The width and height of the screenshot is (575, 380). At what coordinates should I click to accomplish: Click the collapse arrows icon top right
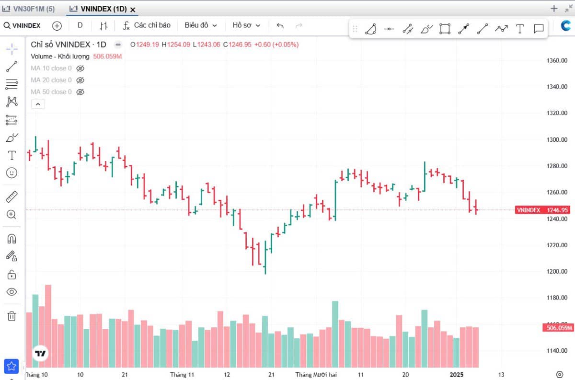click(x=568, y=8)
